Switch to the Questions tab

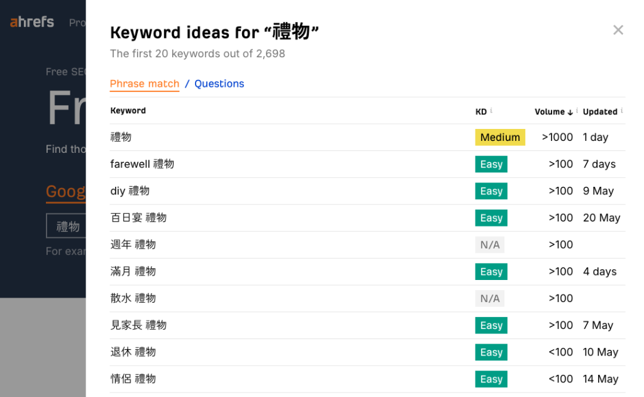[x=219, y=84]
